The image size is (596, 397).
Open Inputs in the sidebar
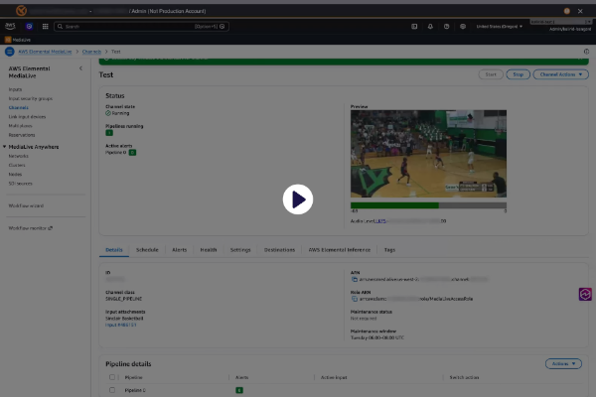coord(15,89)
